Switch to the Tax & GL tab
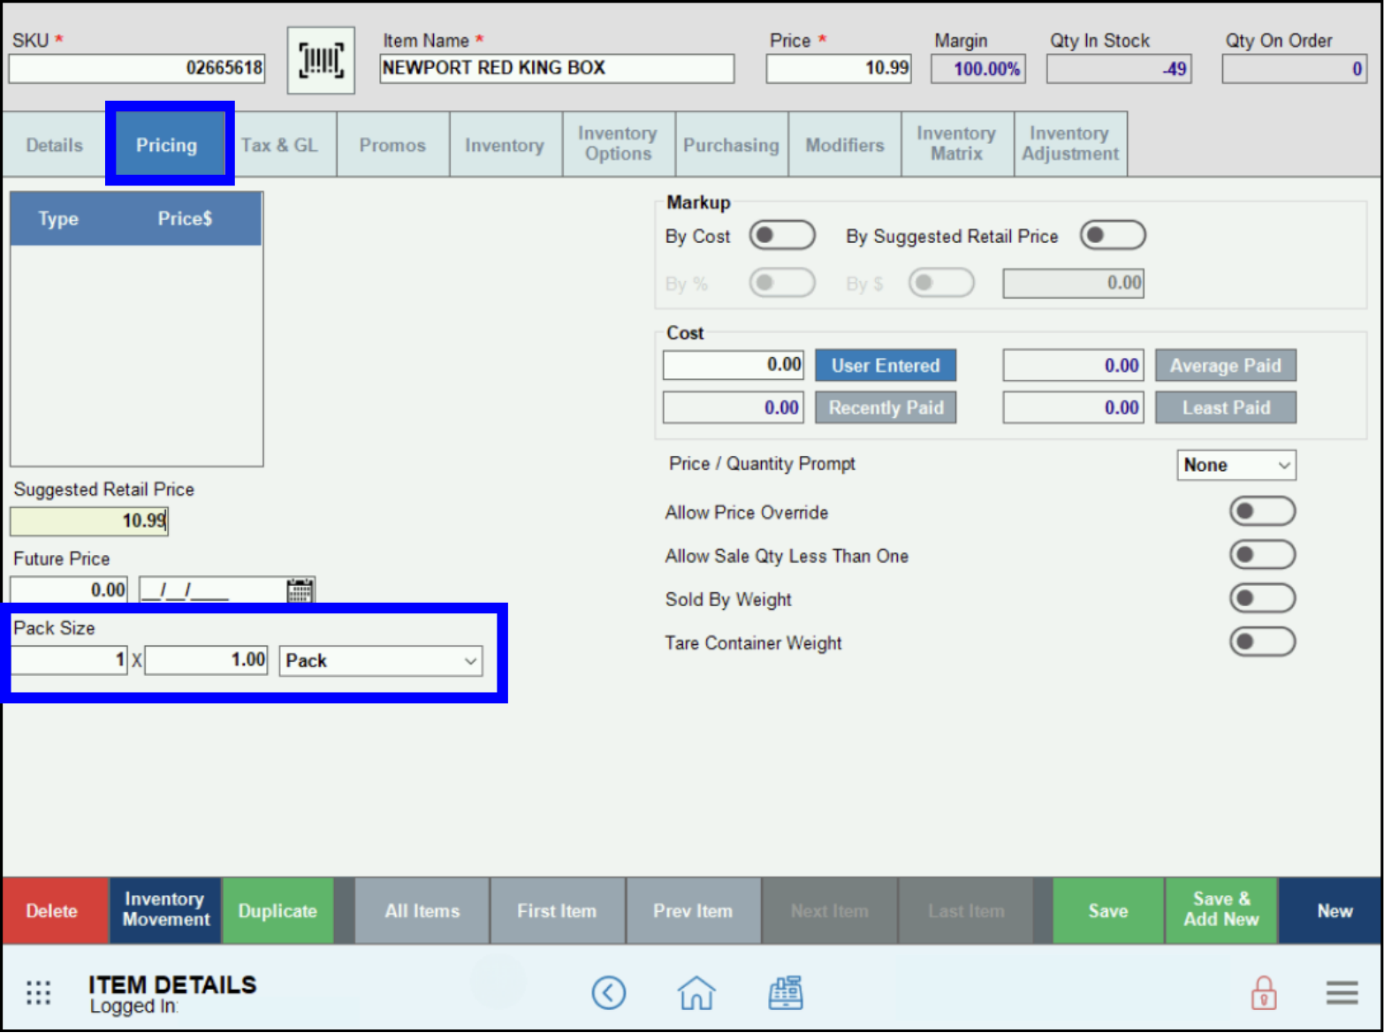The width and height of the screenshot is (1384, 1033). coord(280,145)
